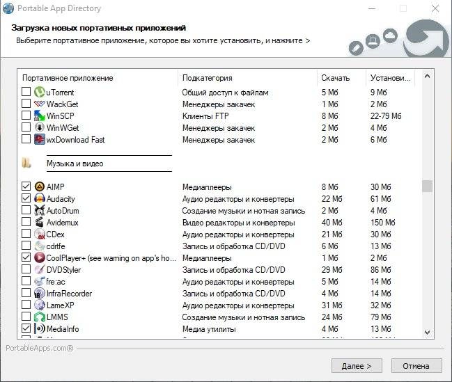Click the scrollbar up arrow

click(x=427, y=76)
